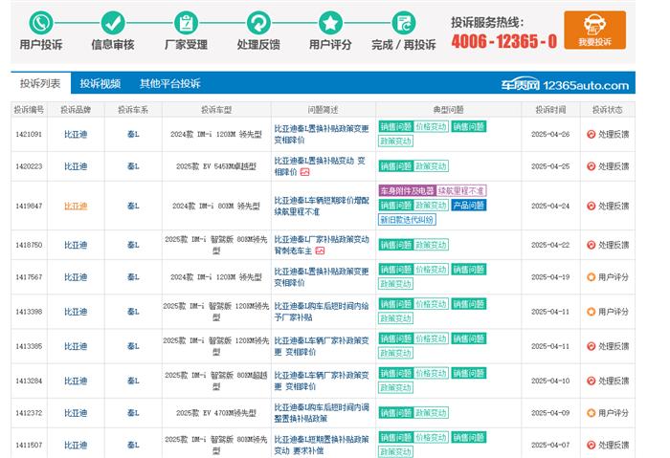Click 销售问题 tag in row 1418750
670x458 pixels.
click(395, 245)
